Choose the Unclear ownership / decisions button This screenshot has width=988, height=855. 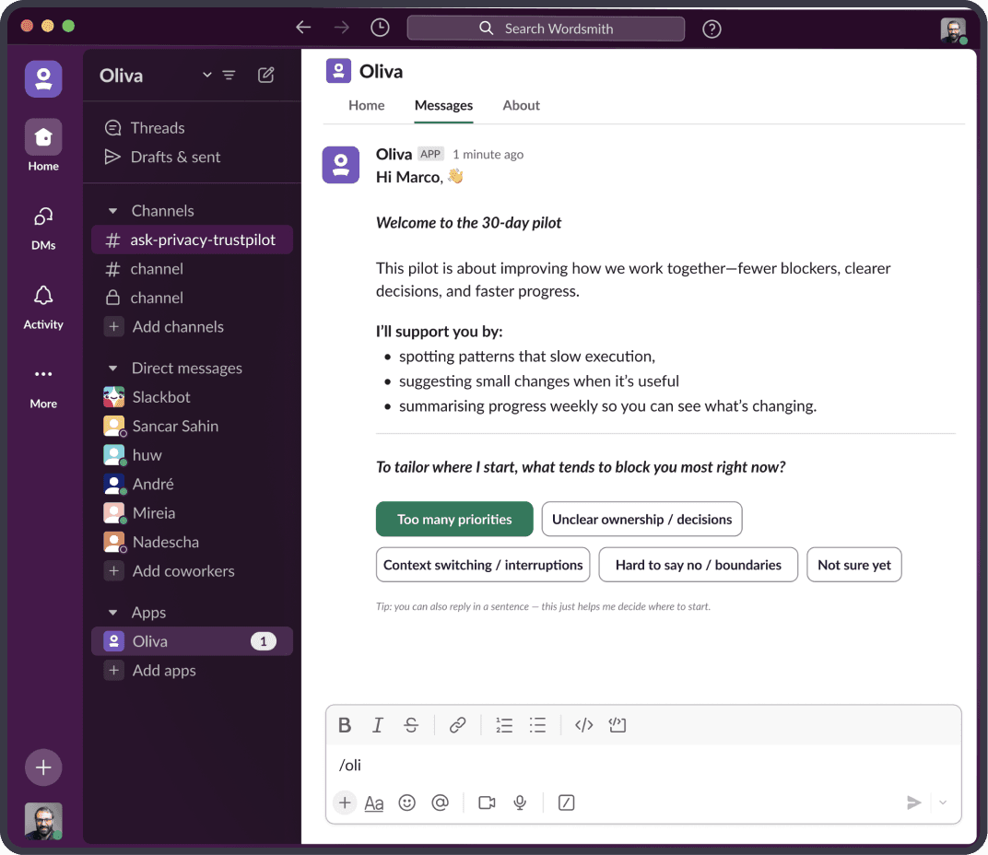point(641,519)
